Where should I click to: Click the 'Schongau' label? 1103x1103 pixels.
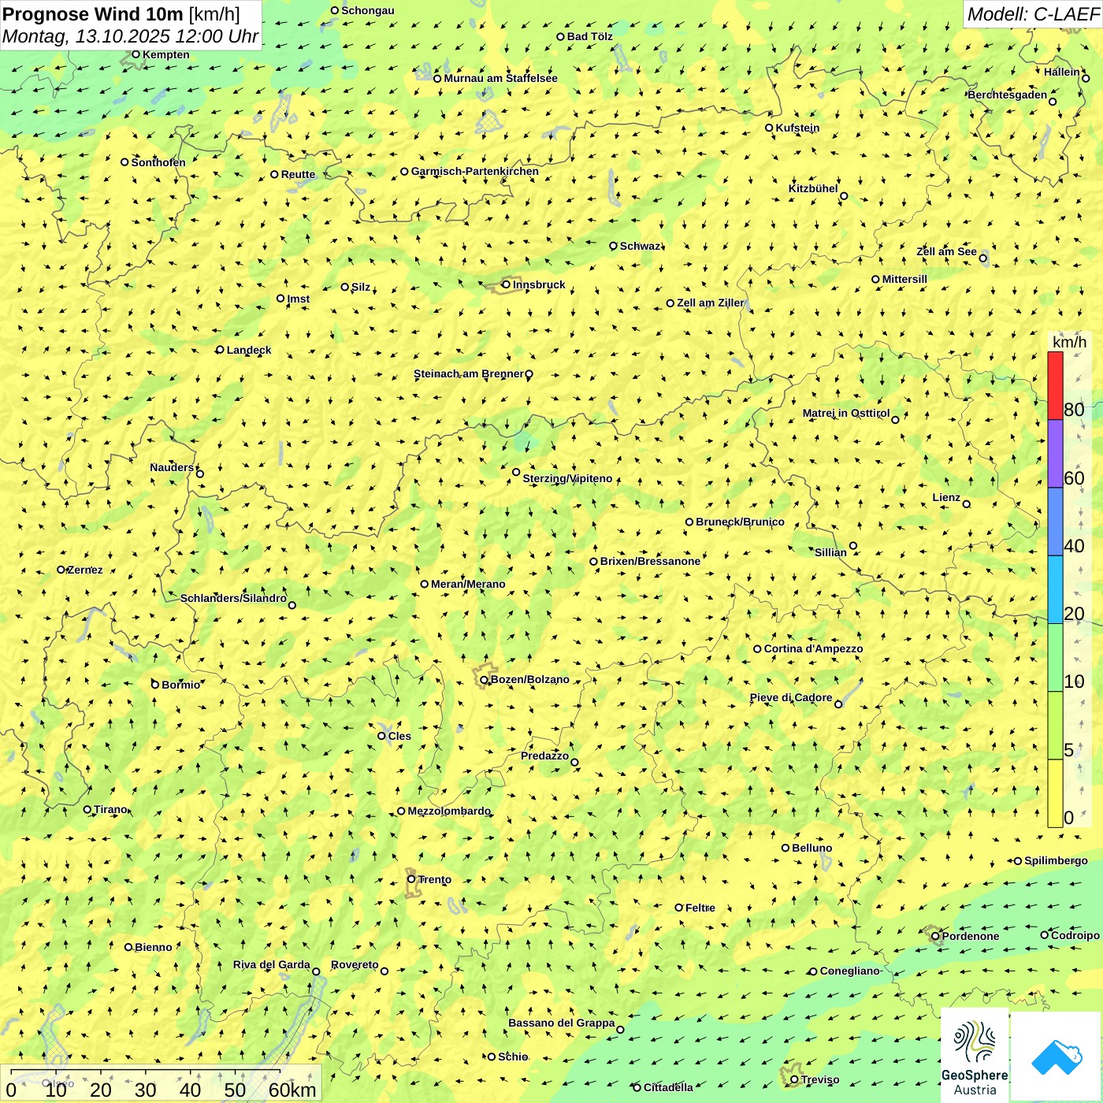pos(367,10)
